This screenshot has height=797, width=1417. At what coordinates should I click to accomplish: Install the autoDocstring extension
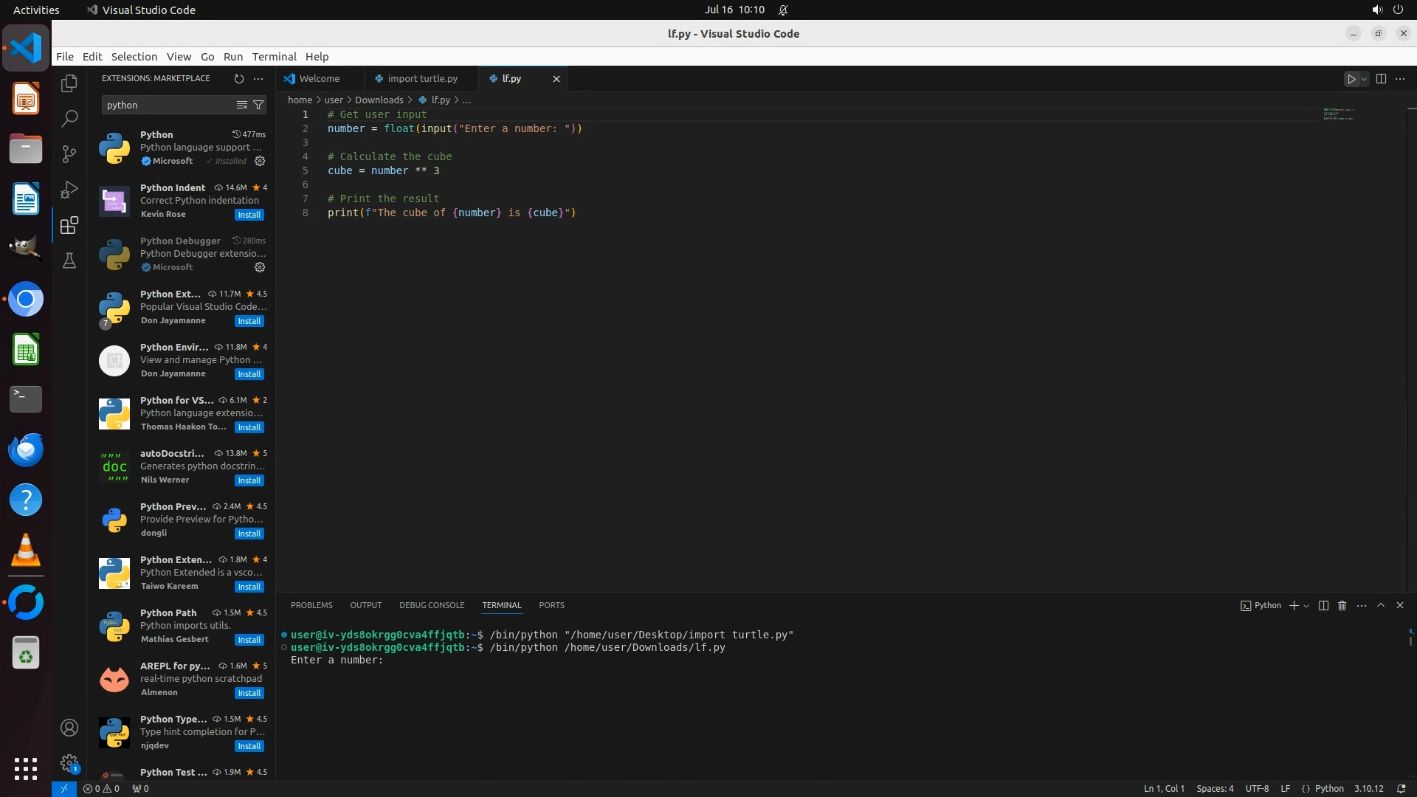point(249,480)
